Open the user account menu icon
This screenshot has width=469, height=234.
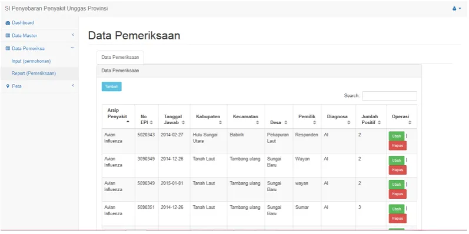click(x=457, y=9)
